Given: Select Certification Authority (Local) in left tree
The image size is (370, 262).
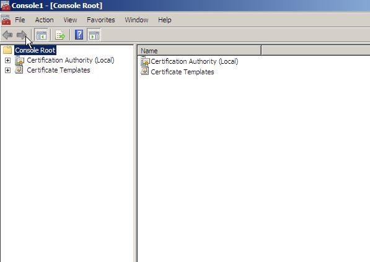Looking at the screenshot, I should (70, 60).
